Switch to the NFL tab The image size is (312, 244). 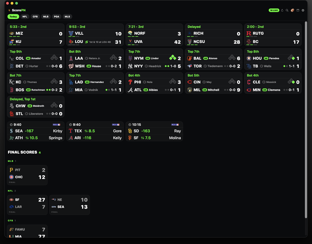coord(25,17)
